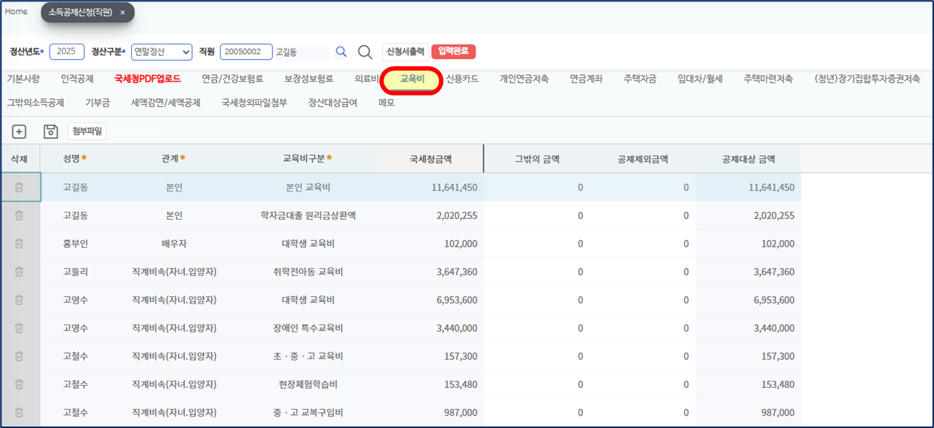Click the 공제대상 금액 column header
Viewport: 934px width, 428px height.
748,158
